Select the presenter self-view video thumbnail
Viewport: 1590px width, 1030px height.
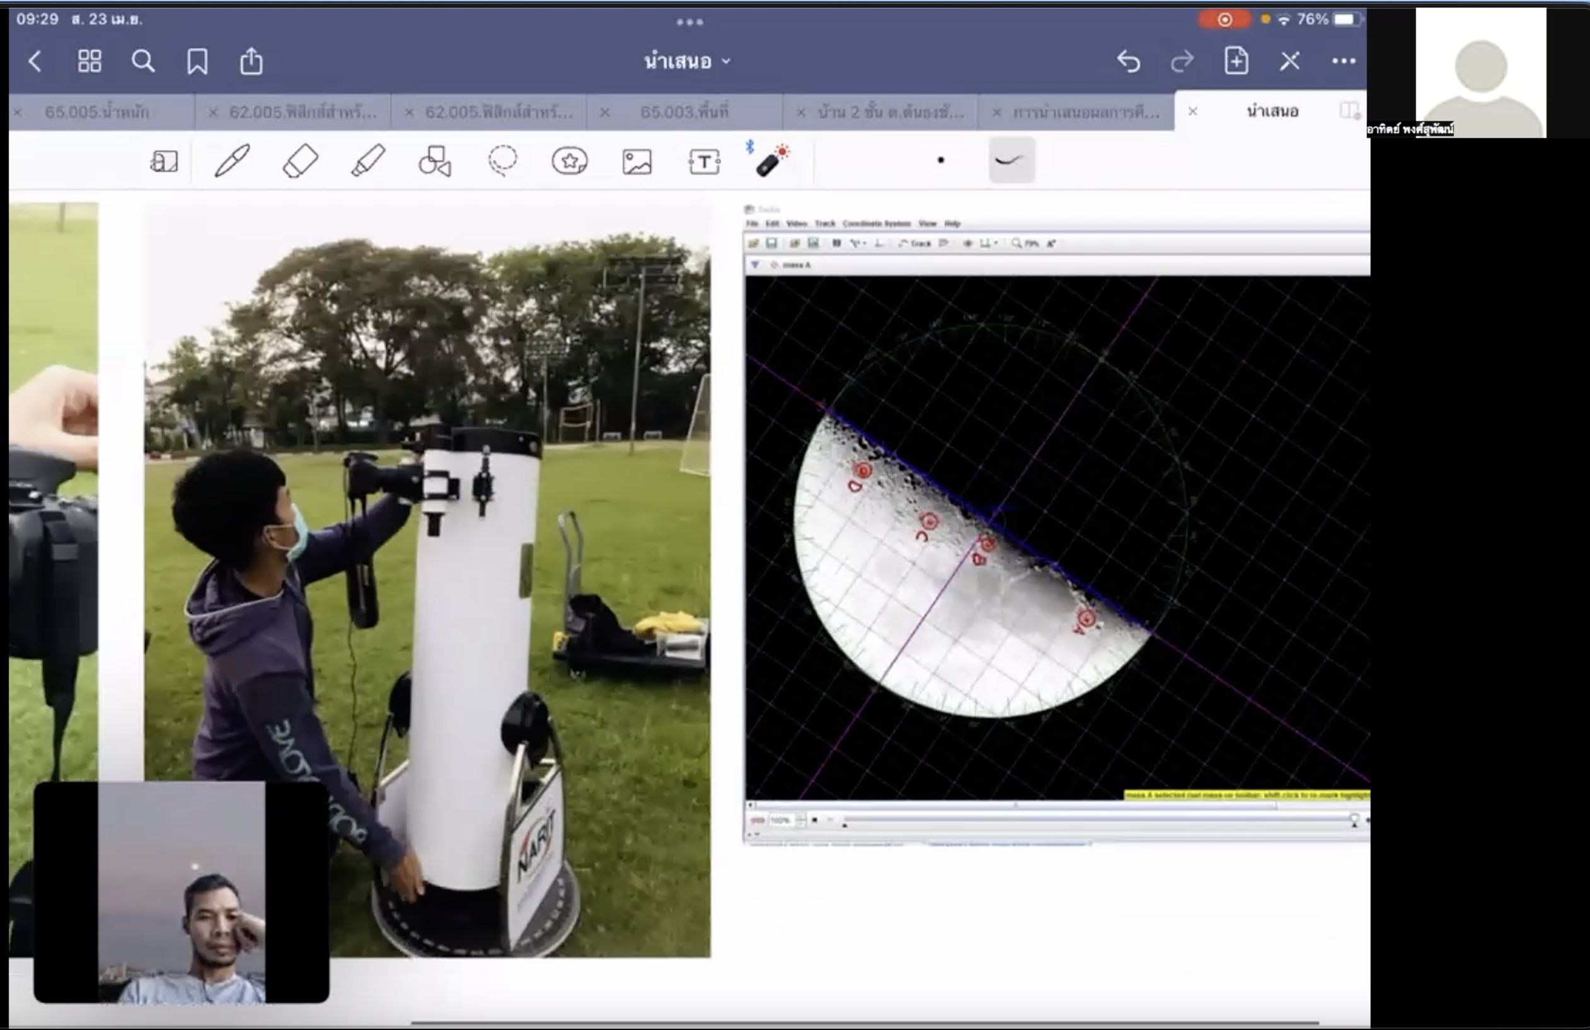pos(182,893)
